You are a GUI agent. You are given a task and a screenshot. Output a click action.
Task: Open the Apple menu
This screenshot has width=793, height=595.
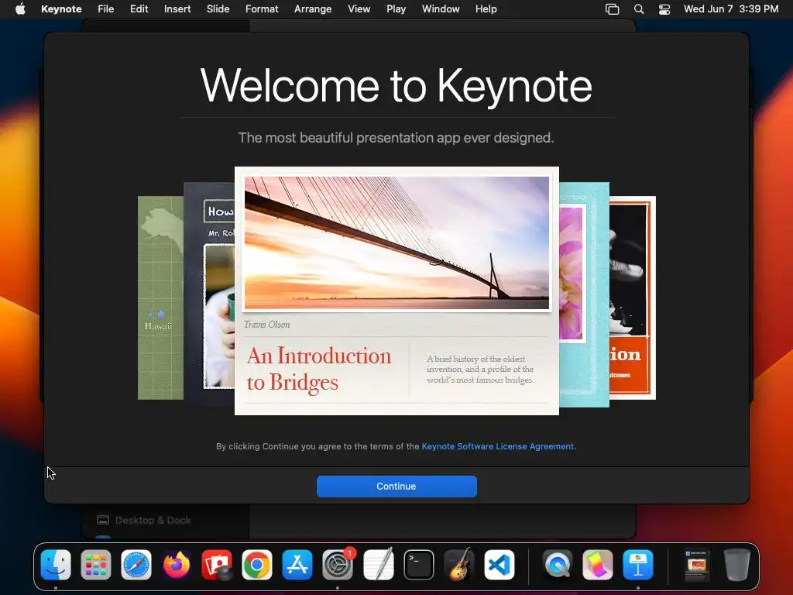(20, 9)
